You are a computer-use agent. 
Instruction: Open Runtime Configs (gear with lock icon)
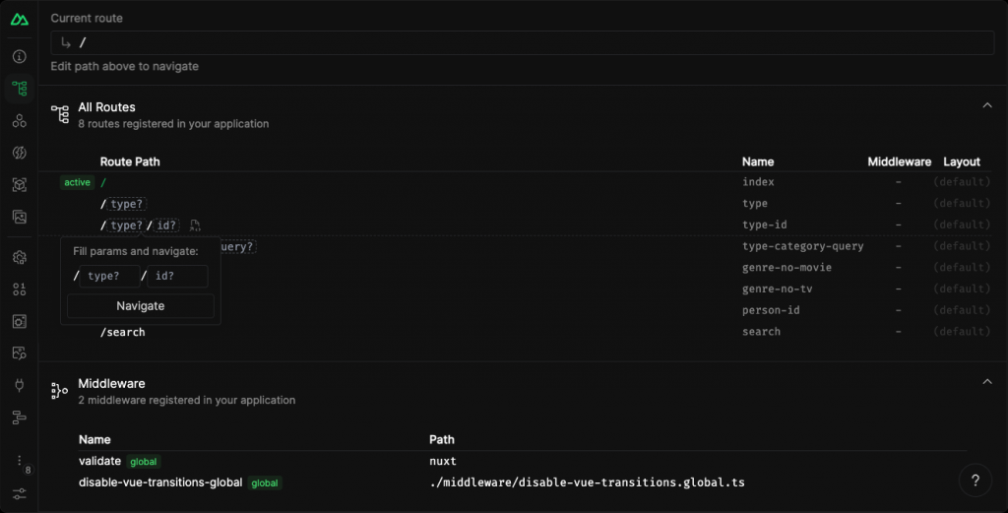tap(20, 257)
